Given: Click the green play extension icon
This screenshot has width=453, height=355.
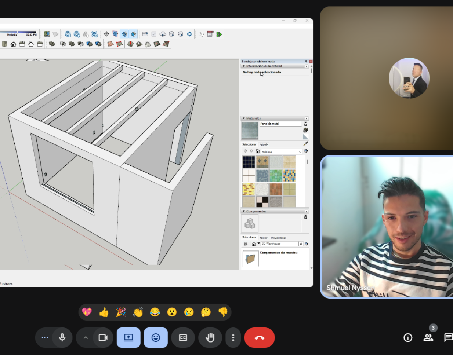Looking at the screenshot, I should point(219,34).
